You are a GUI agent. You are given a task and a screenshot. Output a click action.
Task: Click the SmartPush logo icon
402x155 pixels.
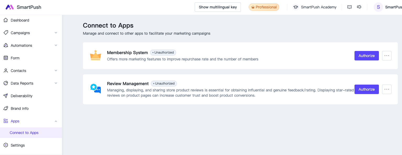coord(10,7)
